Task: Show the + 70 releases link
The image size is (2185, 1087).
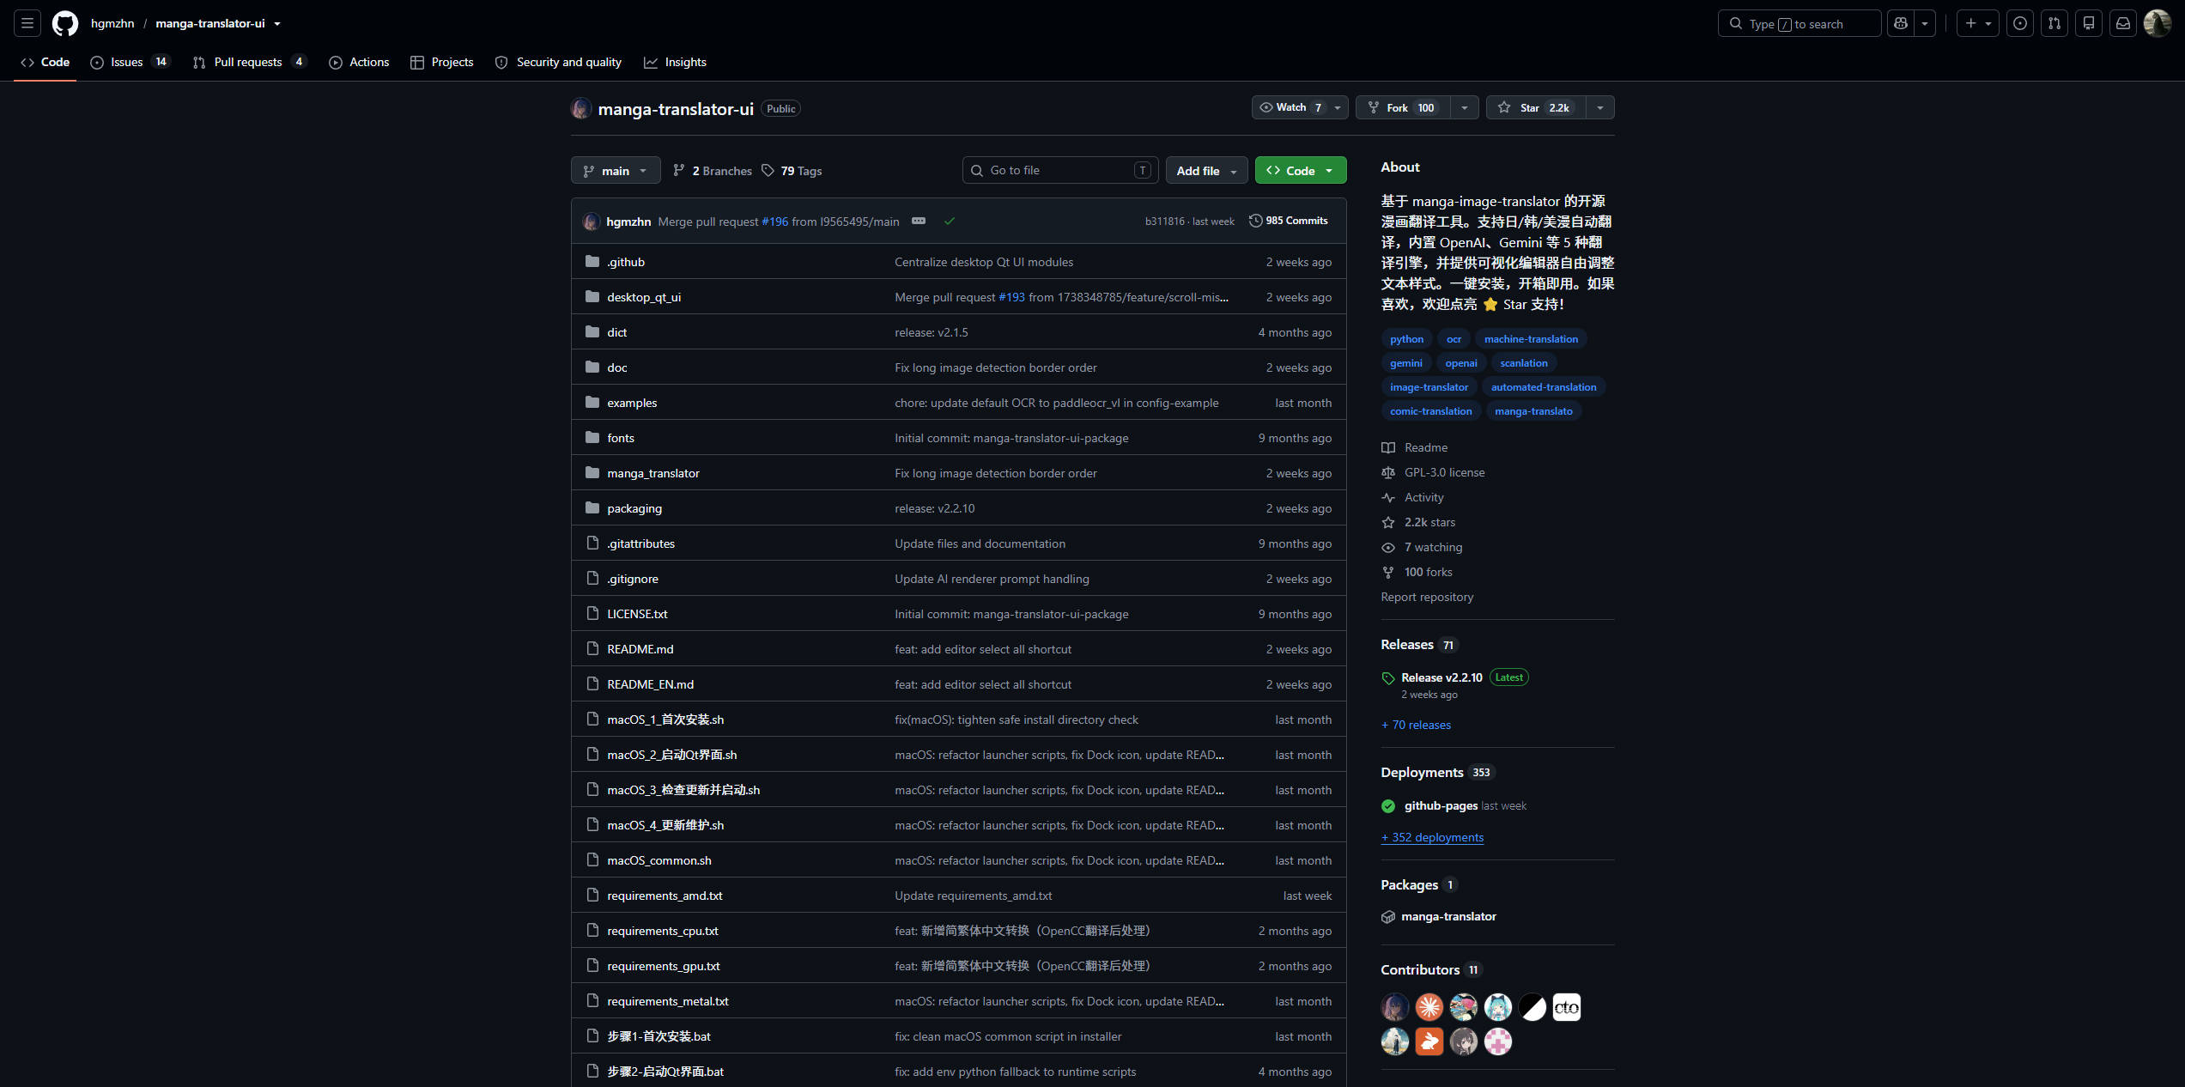Action: coord(1416,725)
